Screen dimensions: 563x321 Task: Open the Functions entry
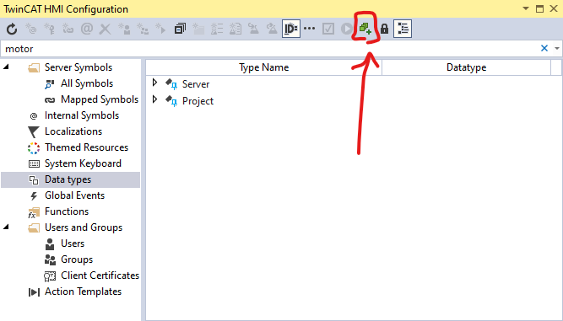67,211
